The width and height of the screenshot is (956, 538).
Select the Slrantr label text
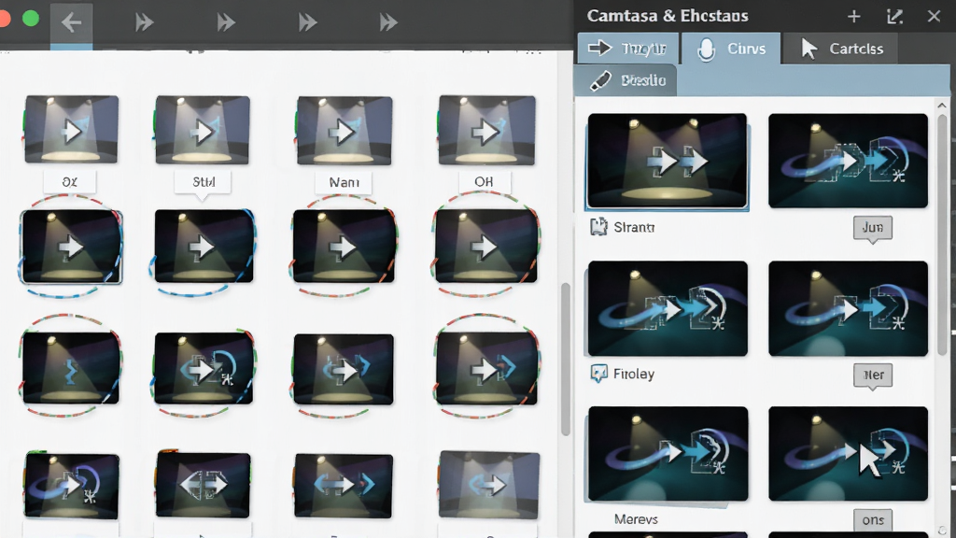click(x=634, y=228)
